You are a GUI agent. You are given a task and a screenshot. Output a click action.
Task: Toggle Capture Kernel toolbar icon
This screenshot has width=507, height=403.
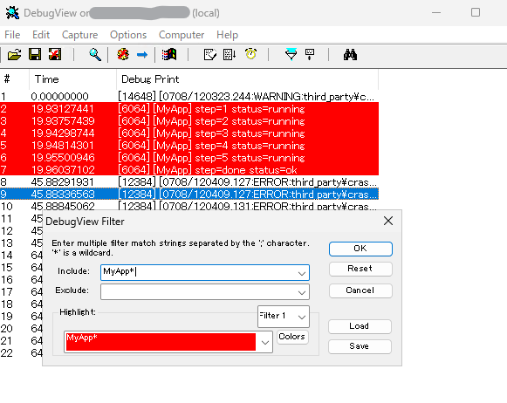coord(123,54)
